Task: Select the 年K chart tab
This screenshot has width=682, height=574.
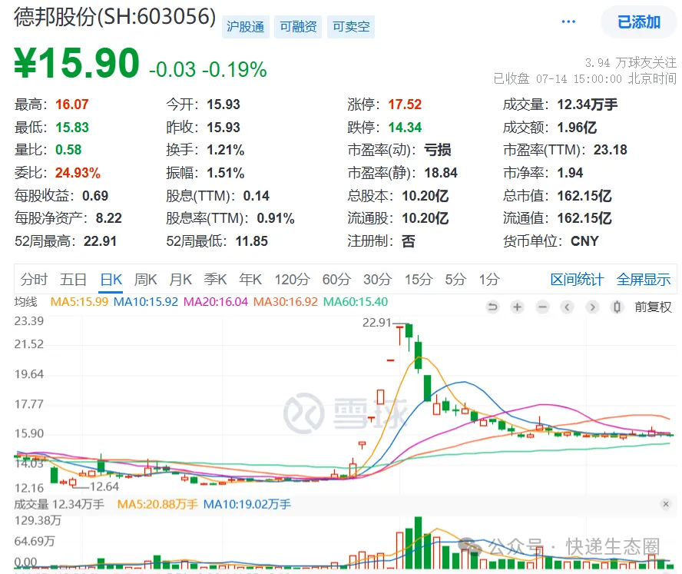Action: pos(250,280)
